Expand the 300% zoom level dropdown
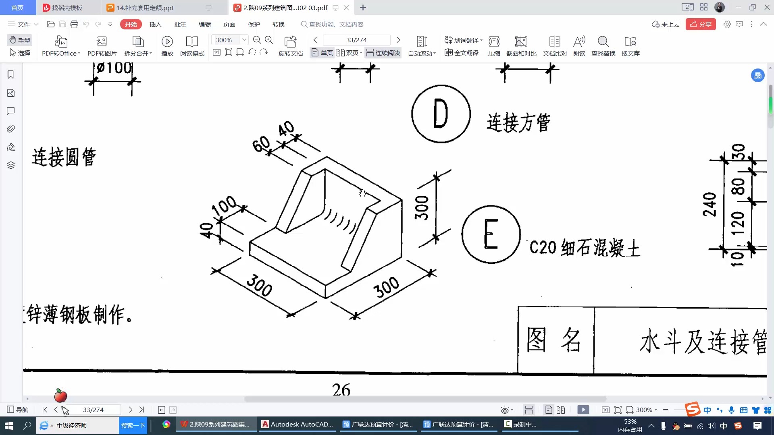Viewport: 774px width, 435px height. 244,39
